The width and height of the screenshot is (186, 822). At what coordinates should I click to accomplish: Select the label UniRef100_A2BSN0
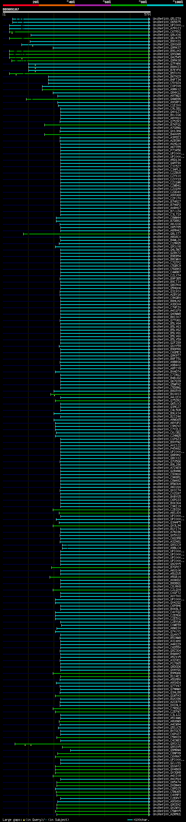(x=167, y=141)
